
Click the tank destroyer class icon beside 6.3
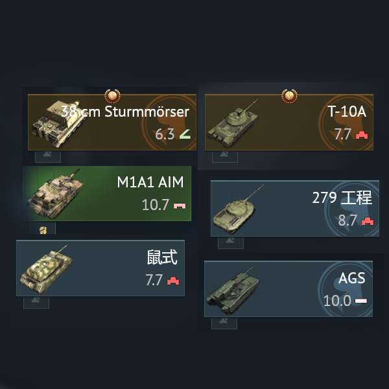(x=185, y=134)
